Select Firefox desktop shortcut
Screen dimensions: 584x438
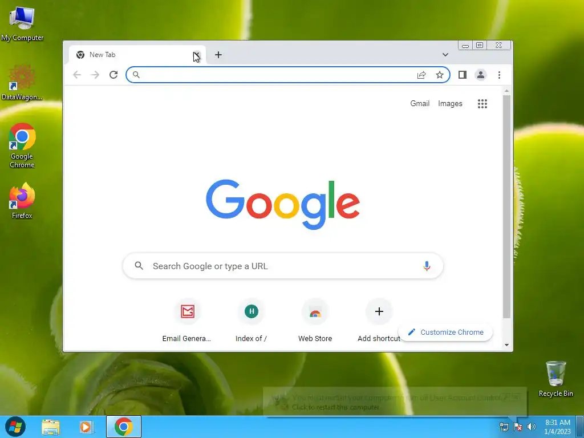pyautogui.click(x=22, y=200)
